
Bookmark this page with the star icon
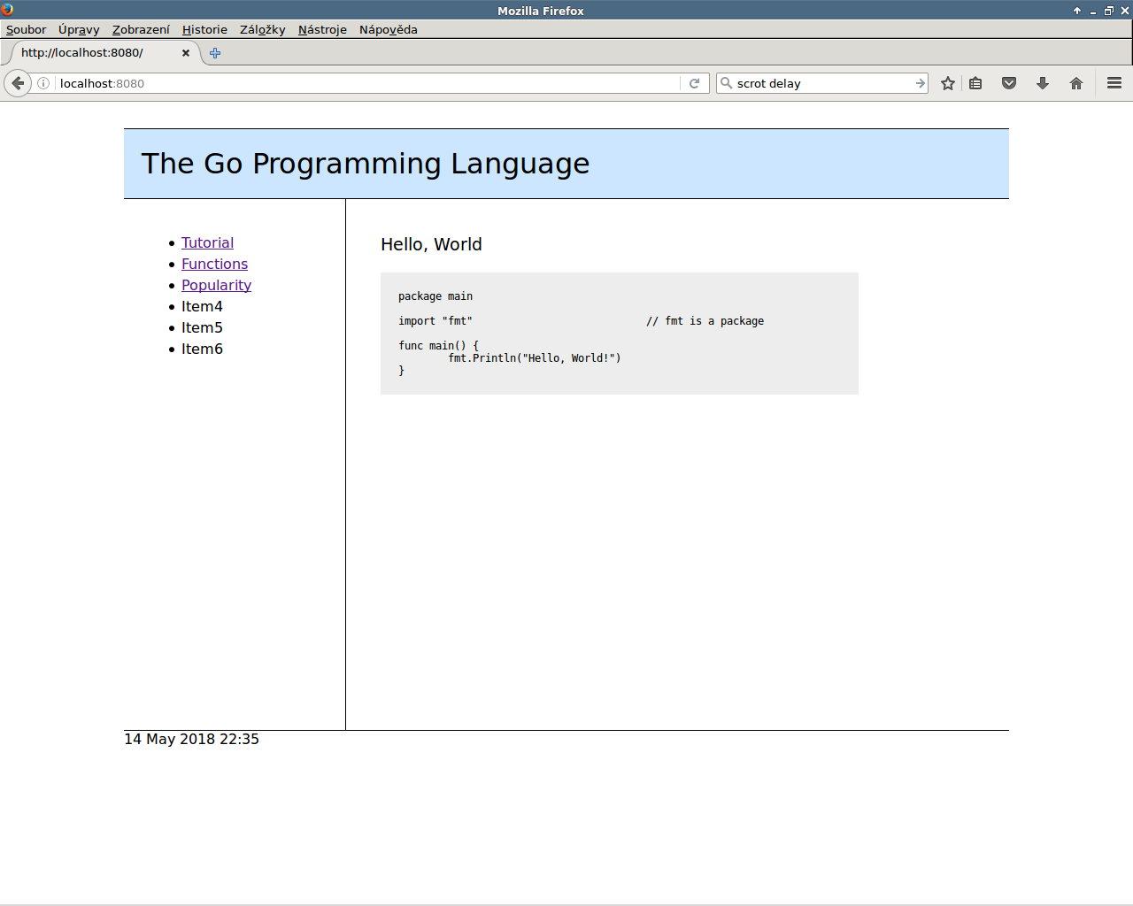click(x=948, y=83)
